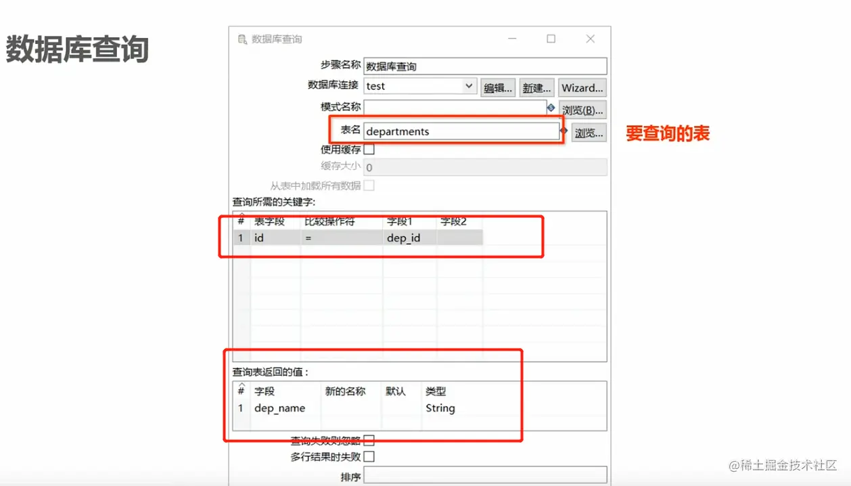
Task: Click the 新建... button
Action: [537, 88]
